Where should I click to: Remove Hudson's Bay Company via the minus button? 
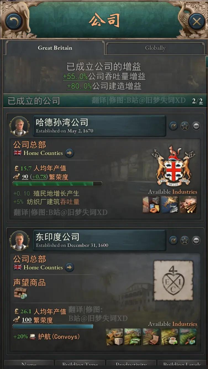[x=196, y=126]
